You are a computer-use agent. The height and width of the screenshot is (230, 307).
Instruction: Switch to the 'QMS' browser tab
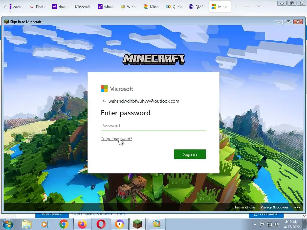coord(196,7)
